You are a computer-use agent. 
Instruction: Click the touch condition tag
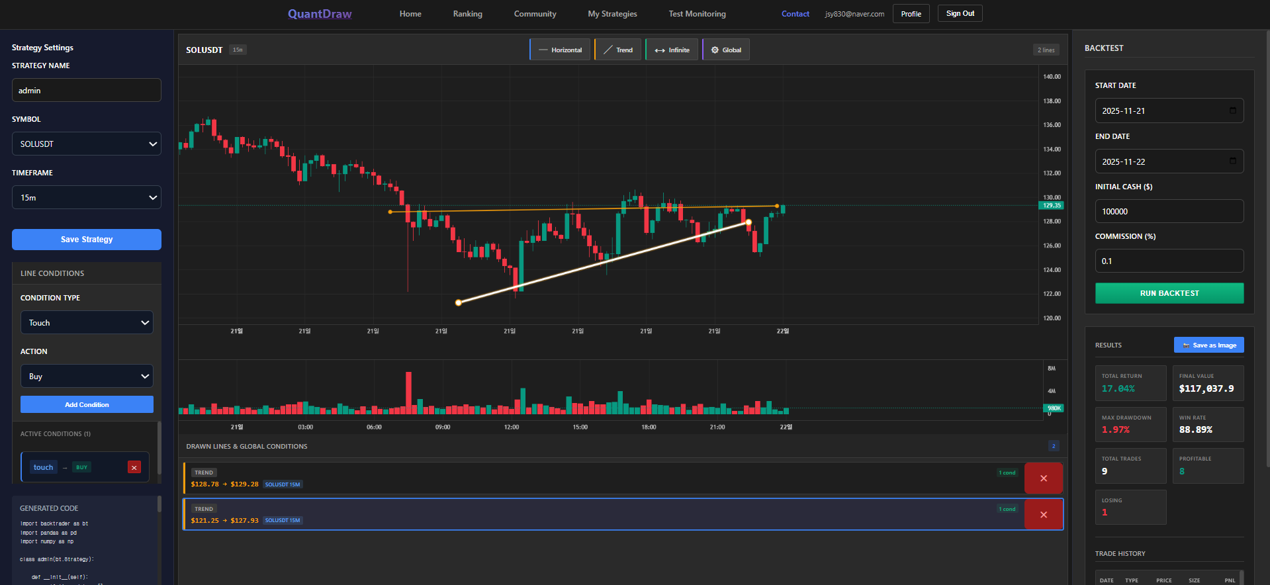click(44, 467)
